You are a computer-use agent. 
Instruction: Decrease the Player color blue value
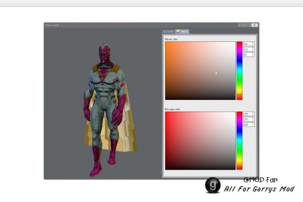point(252,56)
